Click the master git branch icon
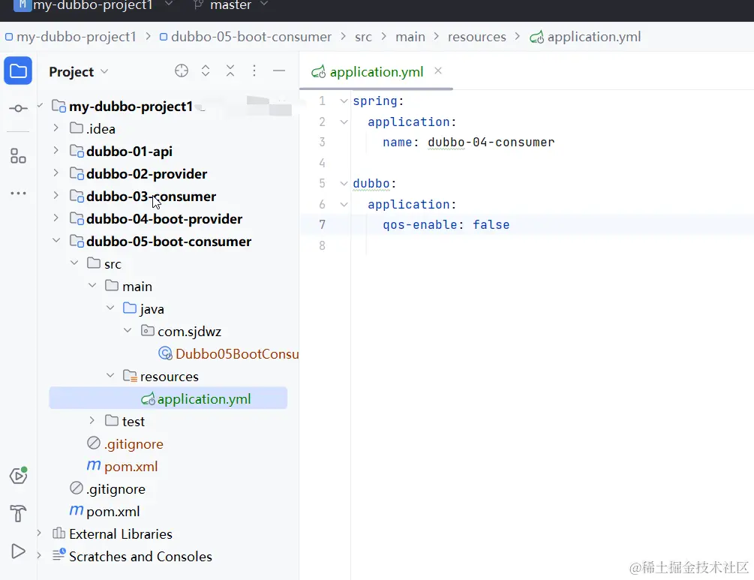This screenshot has height=580, width=754. click(198, 5)
